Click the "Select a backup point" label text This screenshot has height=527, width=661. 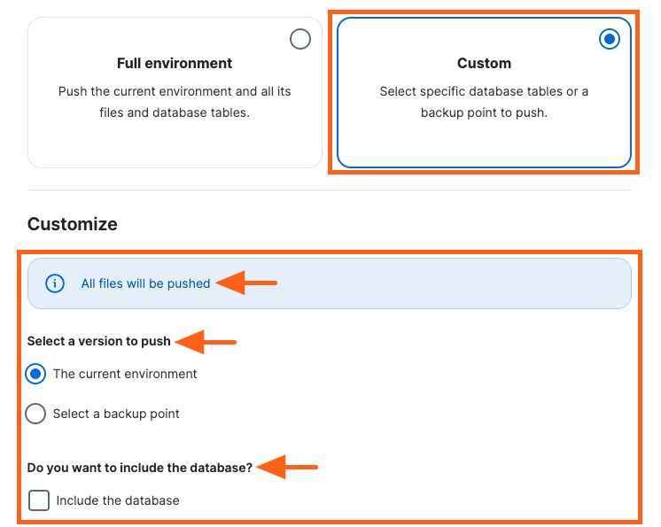coord(116,414)
